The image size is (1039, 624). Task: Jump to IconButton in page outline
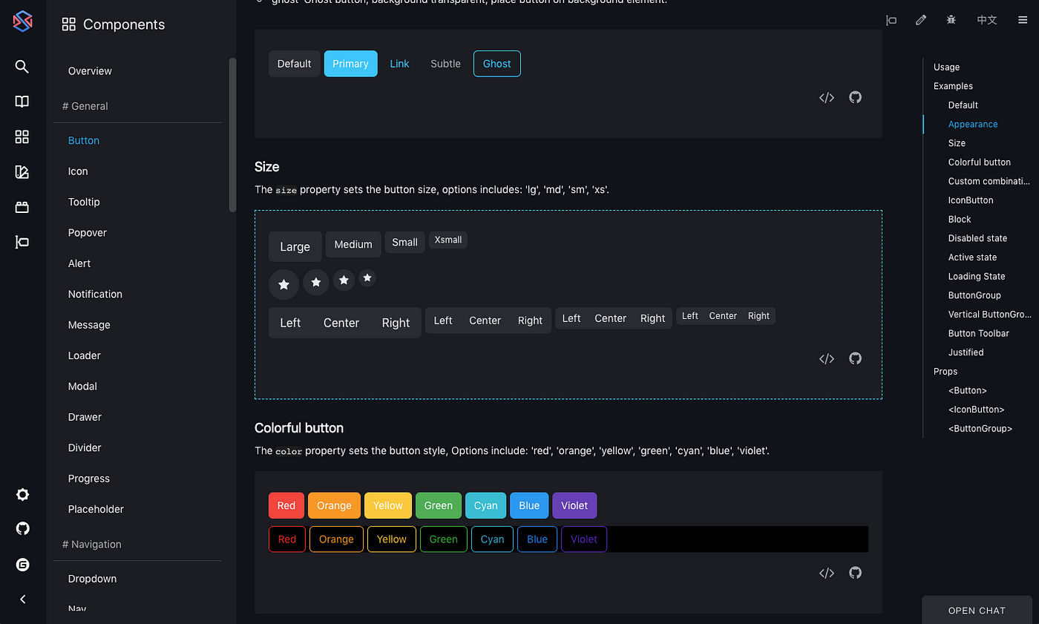(971, 200)
